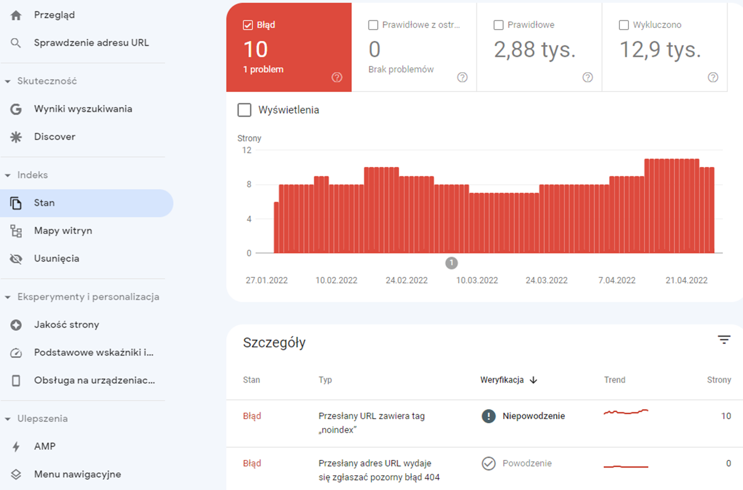Screen dimensions: 743x490
Task: Click the crossed-eye icon for Usunięcia
Action: click(16, 259)
